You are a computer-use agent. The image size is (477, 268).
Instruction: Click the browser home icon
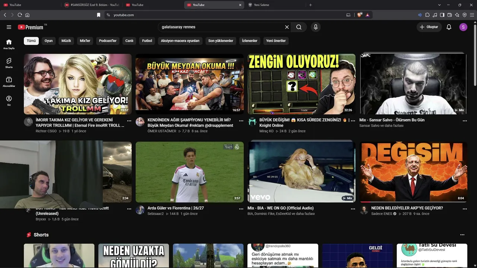pyautogui.click(x=27, y=15)
